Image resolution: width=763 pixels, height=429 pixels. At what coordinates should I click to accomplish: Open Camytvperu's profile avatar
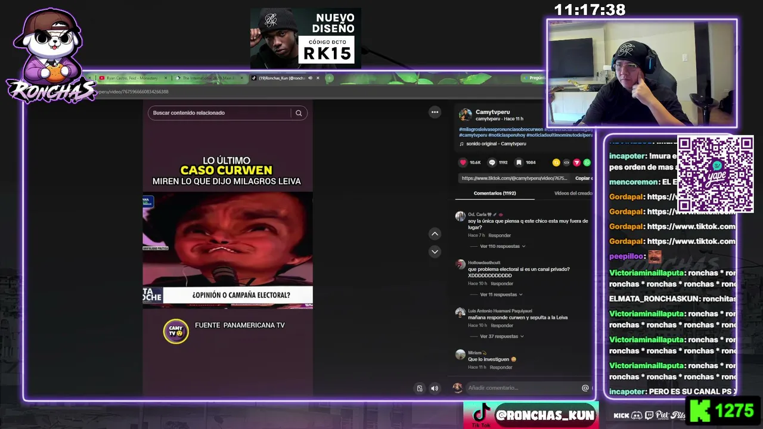(466, 114)
